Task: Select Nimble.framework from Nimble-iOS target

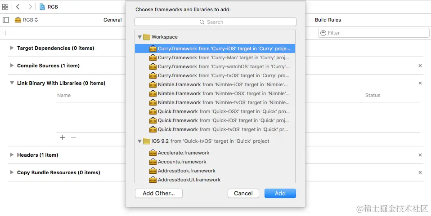Action: pyautogui.click(x=215, y=84)
